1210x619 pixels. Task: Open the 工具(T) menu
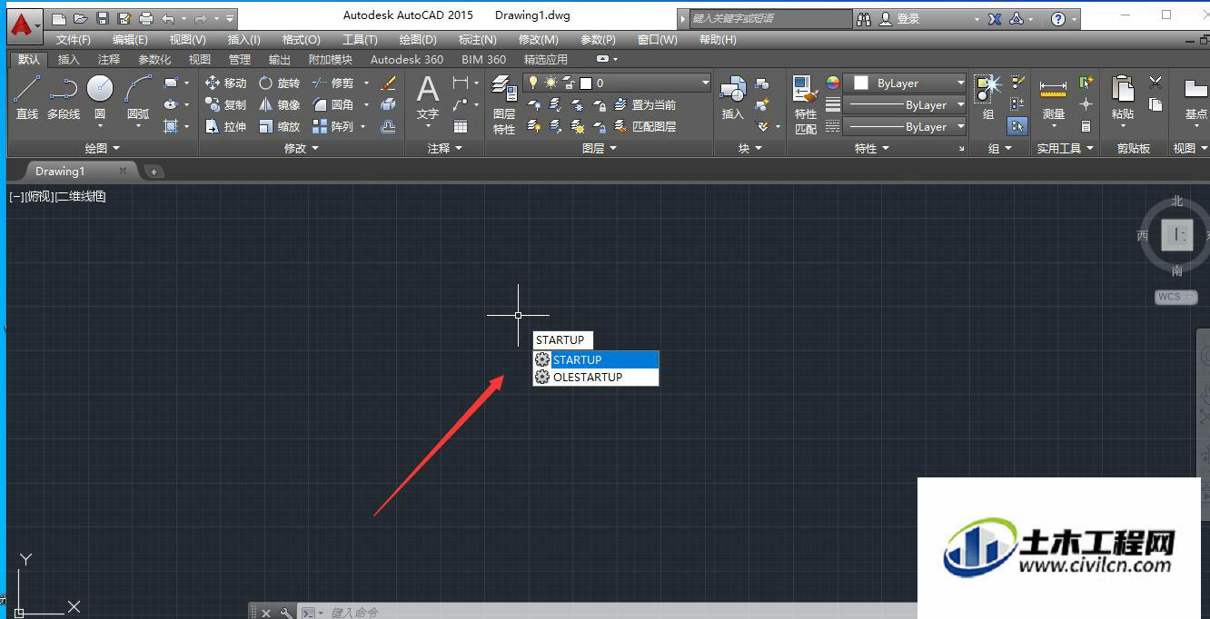(x=360, y=40)
